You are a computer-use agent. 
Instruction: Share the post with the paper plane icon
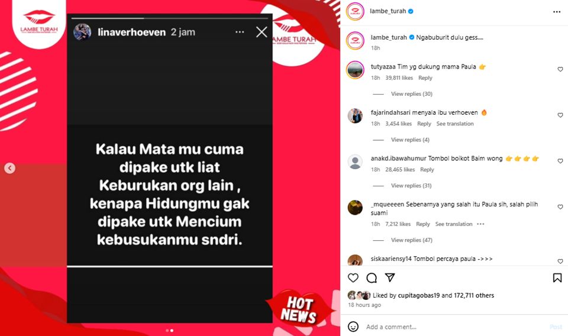coord(390,277)
